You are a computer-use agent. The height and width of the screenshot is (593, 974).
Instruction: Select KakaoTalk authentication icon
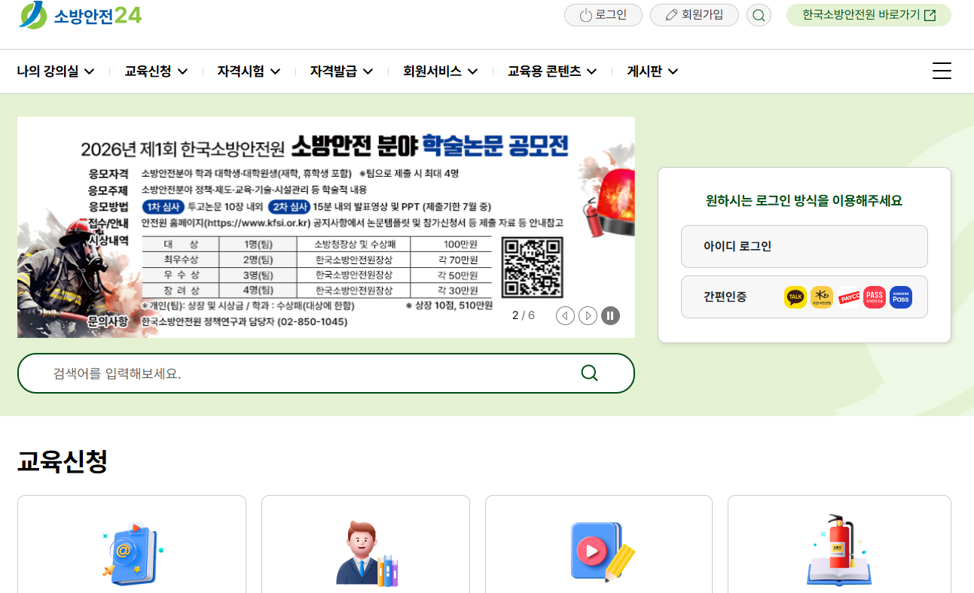tap(795, 297)
